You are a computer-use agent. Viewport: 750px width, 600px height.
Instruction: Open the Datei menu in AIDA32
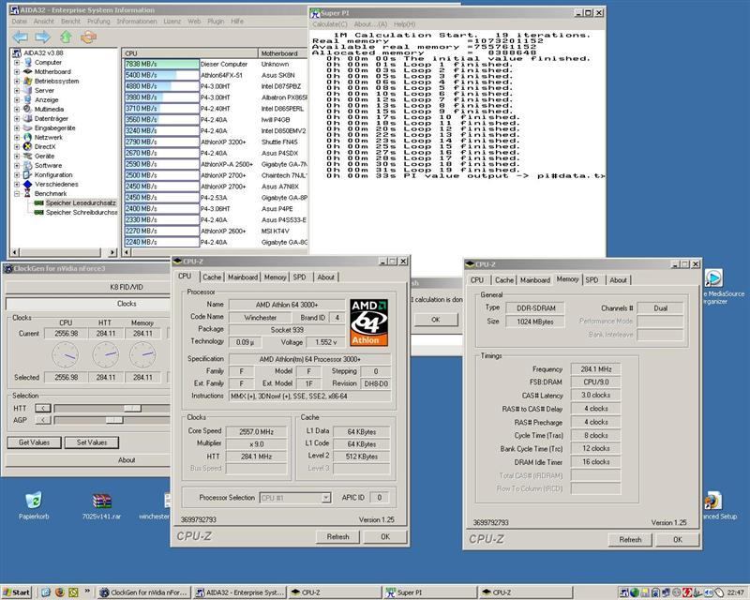point(19,22)
